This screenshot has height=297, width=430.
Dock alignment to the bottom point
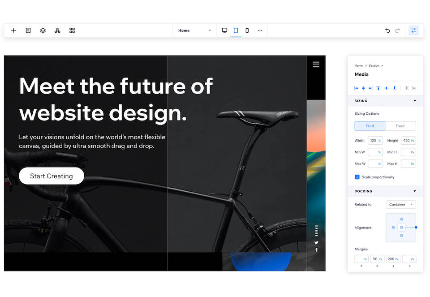point(401,236)
